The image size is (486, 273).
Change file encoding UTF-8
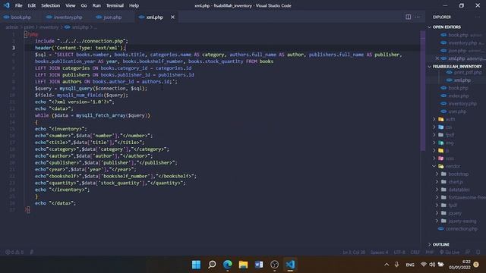coord(399,253)
